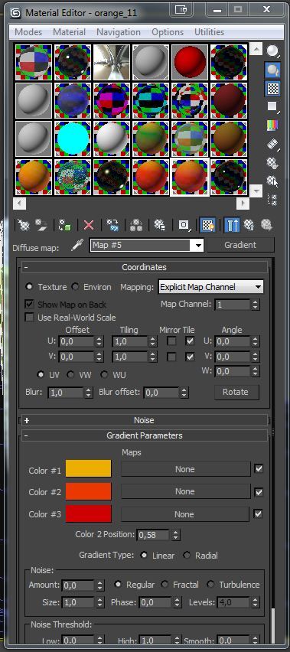The height and width of the screenshot is (652, 290).
Task: Open the Navigation menu
Action: (x=119, y=32)
